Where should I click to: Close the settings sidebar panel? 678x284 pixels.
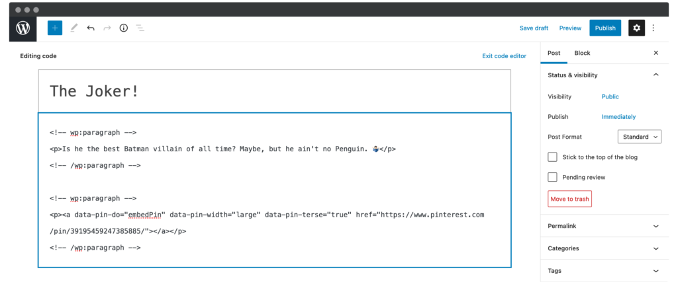tap(656, 53)
